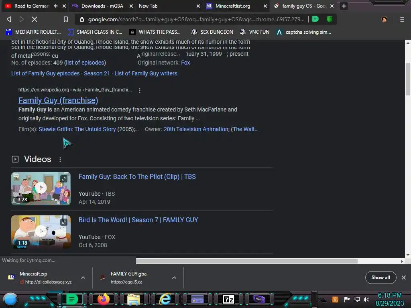This screenshot has height=308, width=411.
Task: Open the profile avatar icon
Action: 384,19
